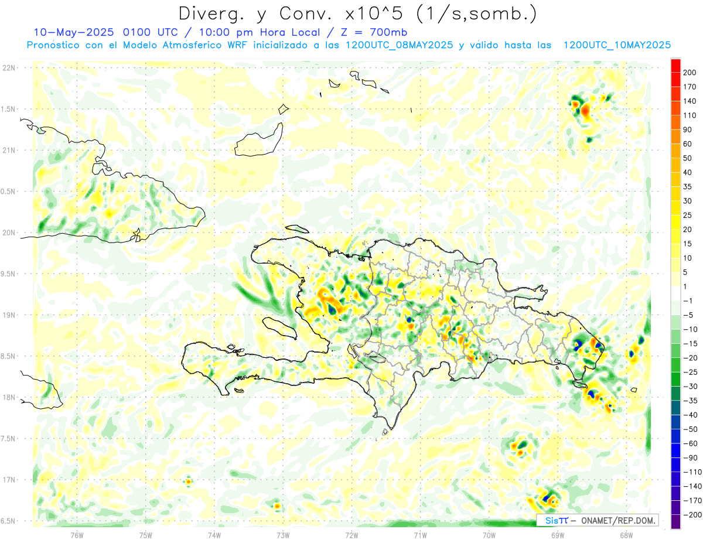Click the legend value '-15'
The width and height of the screenshot is (703, 543).
pyautogui.click(x=691, y=344)
